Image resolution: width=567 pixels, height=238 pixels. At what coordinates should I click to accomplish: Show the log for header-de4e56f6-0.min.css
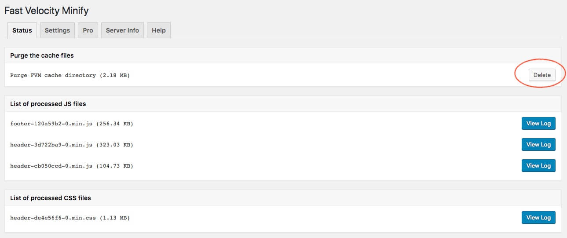click(x=538, y=218)
